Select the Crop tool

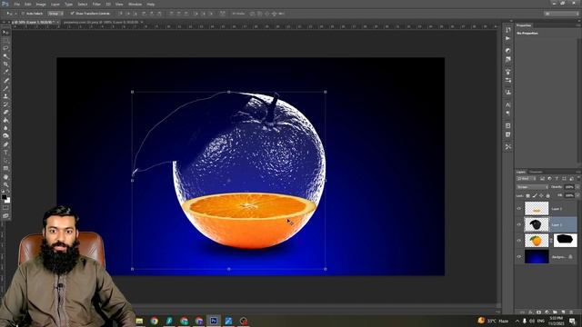pyautogui.click(x=5, y=64)
